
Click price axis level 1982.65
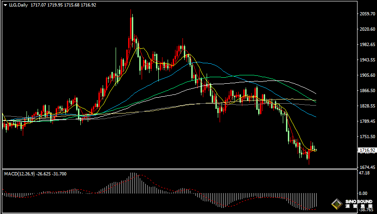[367, 45]
